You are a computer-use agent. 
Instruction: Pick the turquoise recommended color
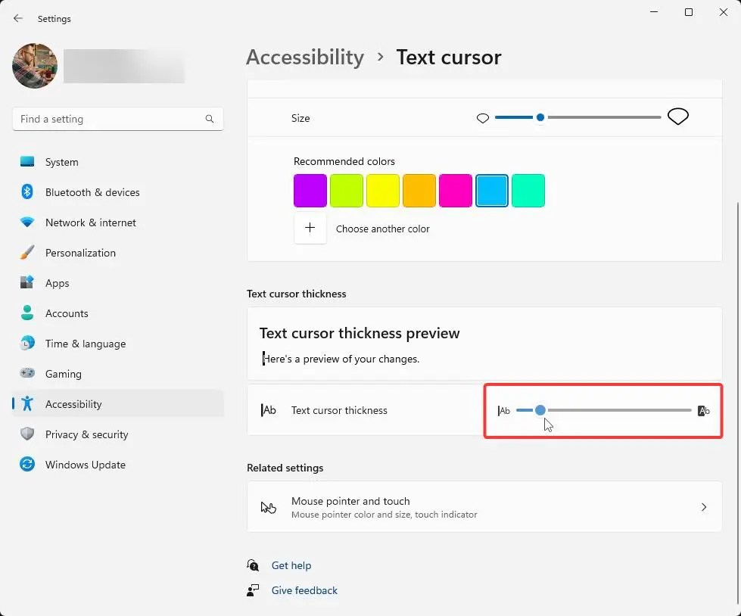[x=528, y=191]
